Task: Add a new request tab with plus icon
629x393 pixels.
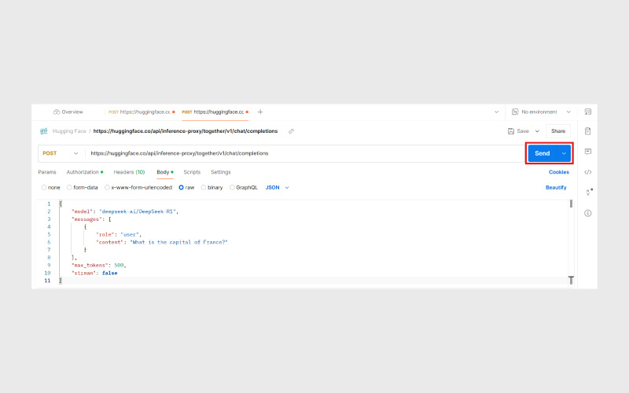Action: (260, 112)
